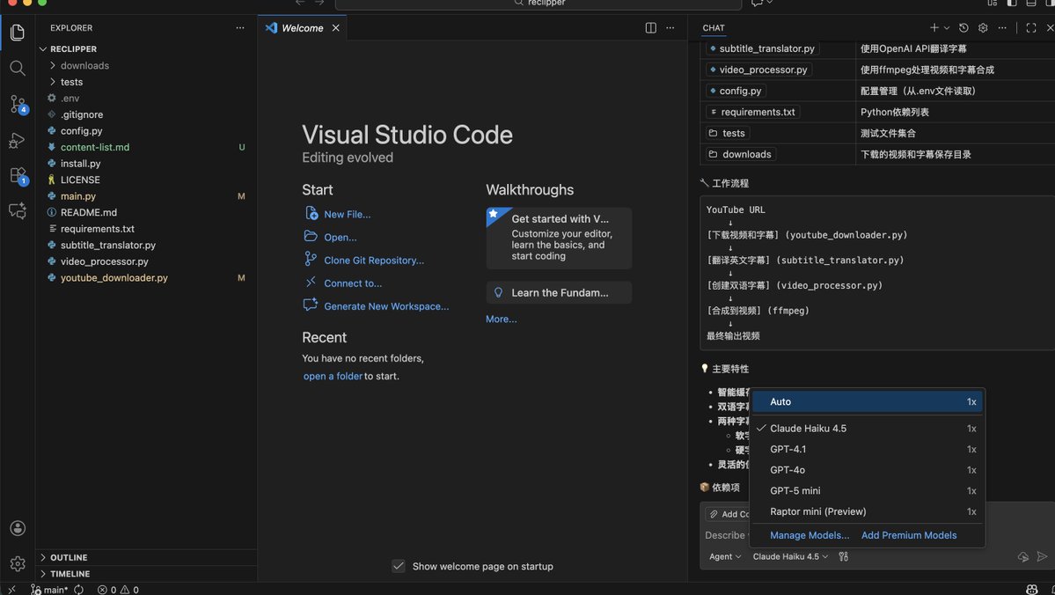Click the command center search field
This screenshot has height=595, width=1055.
(538, 4)
